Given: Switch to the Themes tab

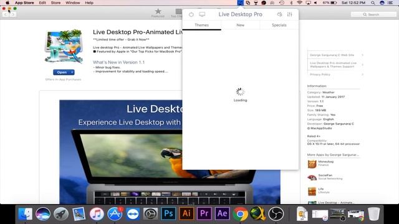Looking at the screenshot, I should tap(201, 25).
